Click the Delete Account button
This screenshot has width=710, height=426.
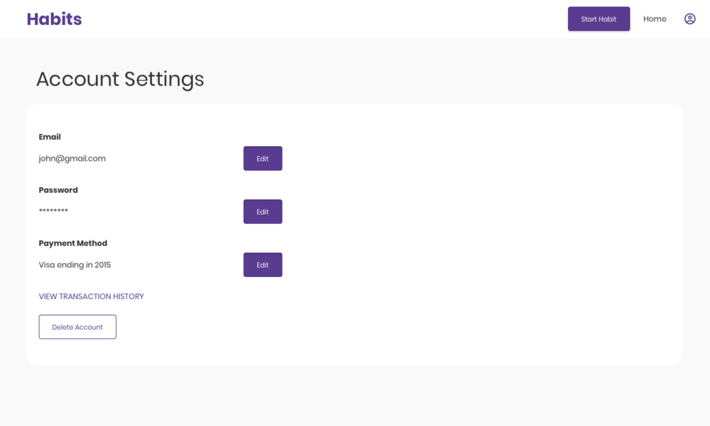click(77, 327)
